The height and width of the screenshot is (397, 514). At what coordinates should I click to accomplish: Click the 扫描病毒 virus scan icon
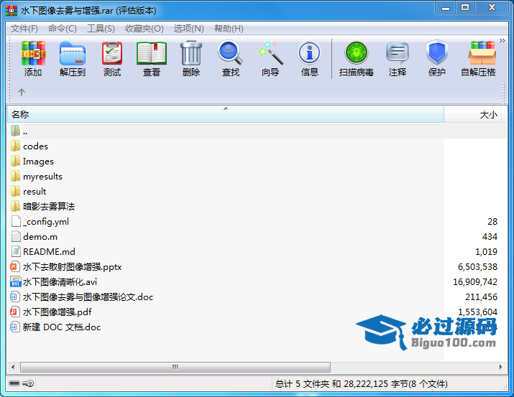[x=357, y=59]
